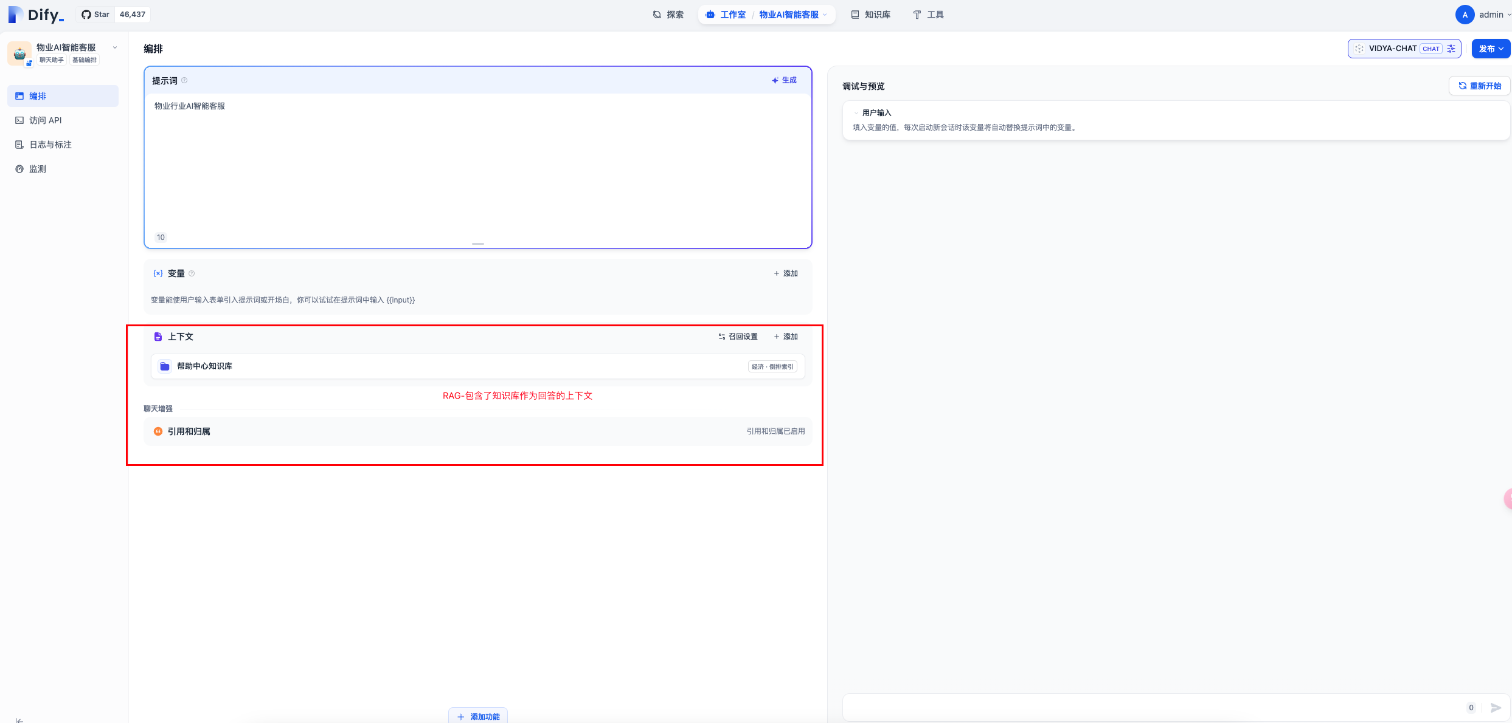The image size is (1512, 723).
Task: Click the VIDYA-CHAT model icon
Action: coord(1359,49)
